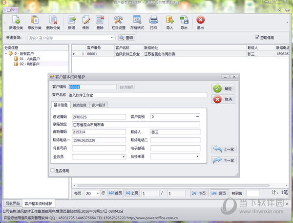Click the green 确定 confirm button

pyautogui.click(x=223, y=89)
